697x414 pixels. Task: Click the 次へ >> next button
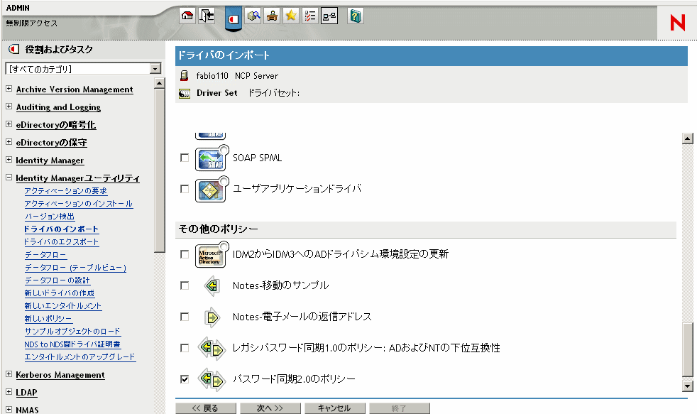coord(270,408)
